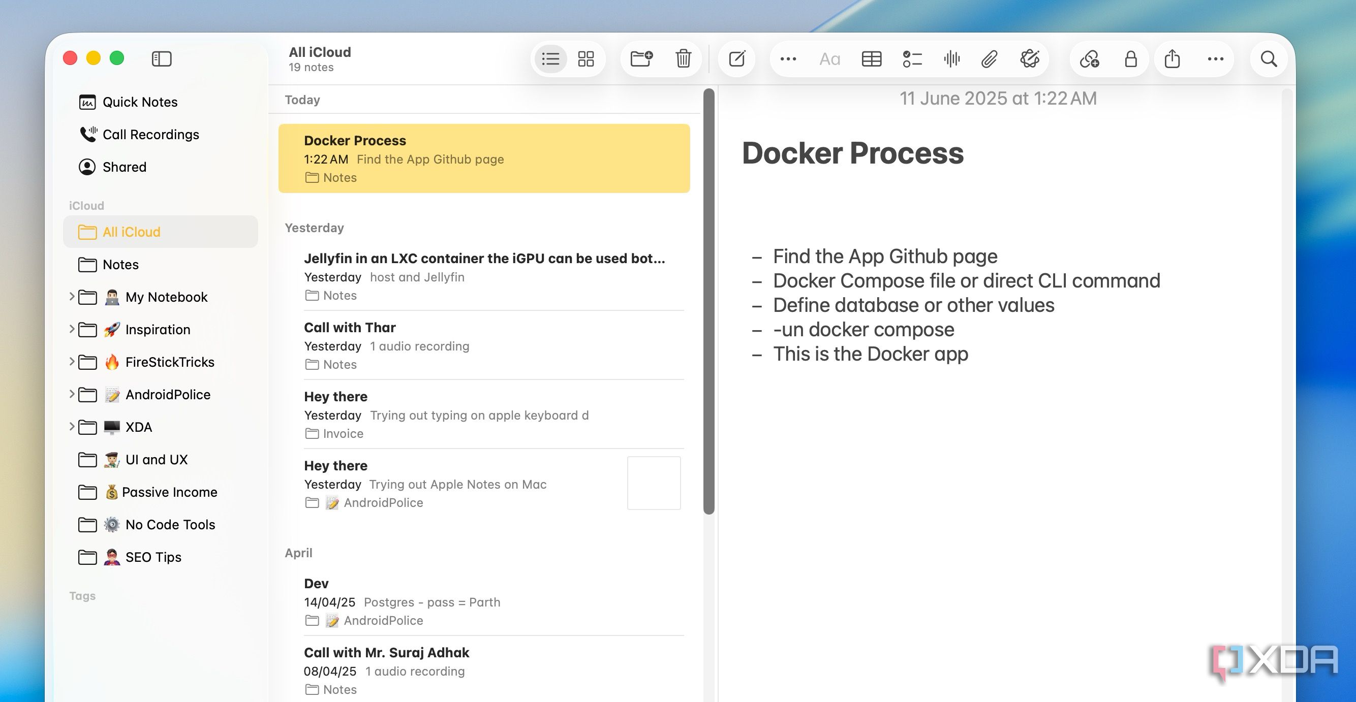The height and width of the screenshot is (702, 1356).
Task: Create a new folder
Action: click(x=641, y=58)
